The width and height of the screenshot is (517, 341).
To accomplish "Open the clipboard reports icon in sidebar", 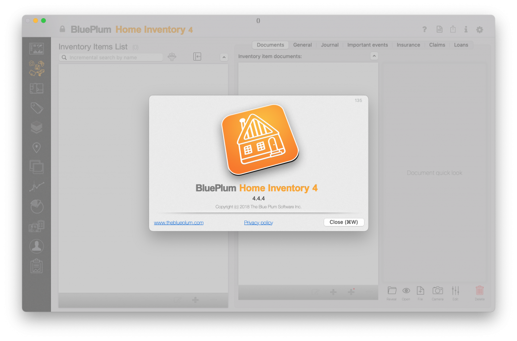I will (36, 266).
